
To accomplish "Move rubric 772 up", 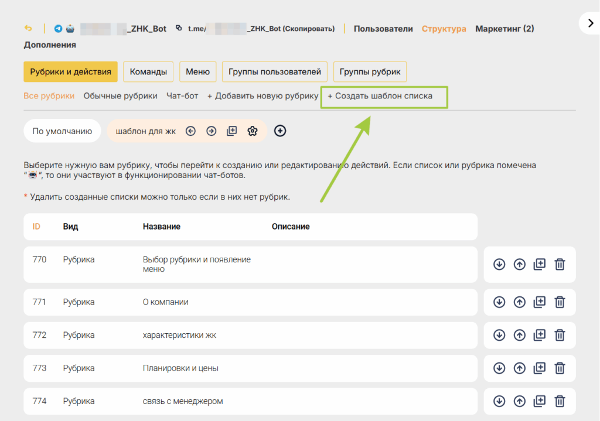I will (519, 336).
